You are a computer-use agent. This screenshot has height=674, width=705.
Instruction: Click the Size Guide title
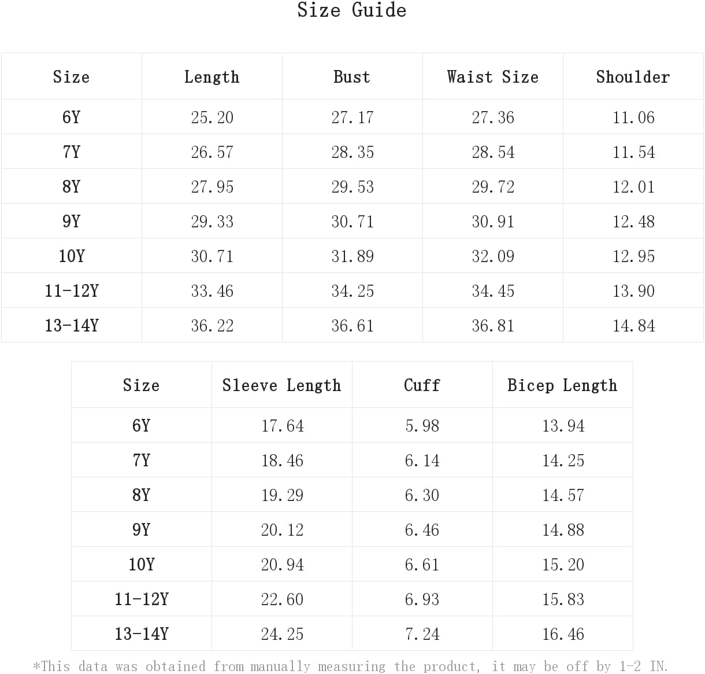(x=351, y=10)
